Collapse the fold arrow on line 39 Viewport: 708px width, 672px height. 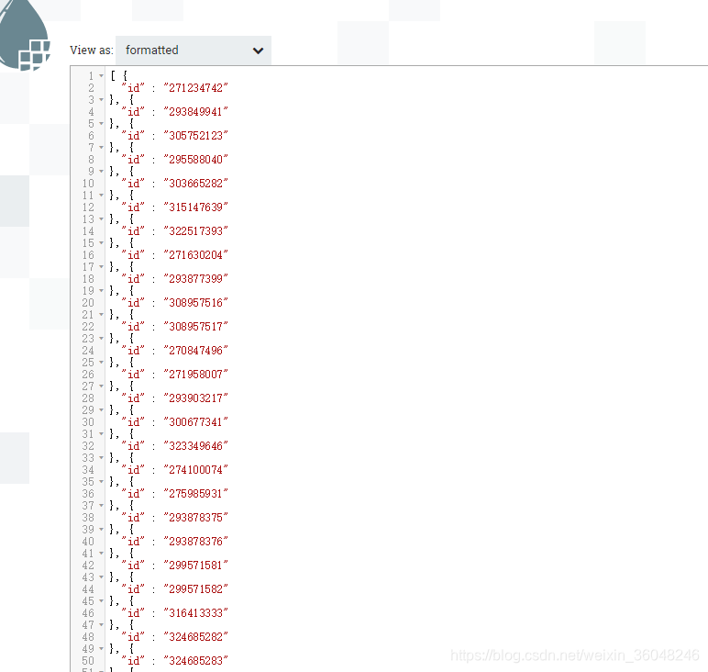[101, 529]
